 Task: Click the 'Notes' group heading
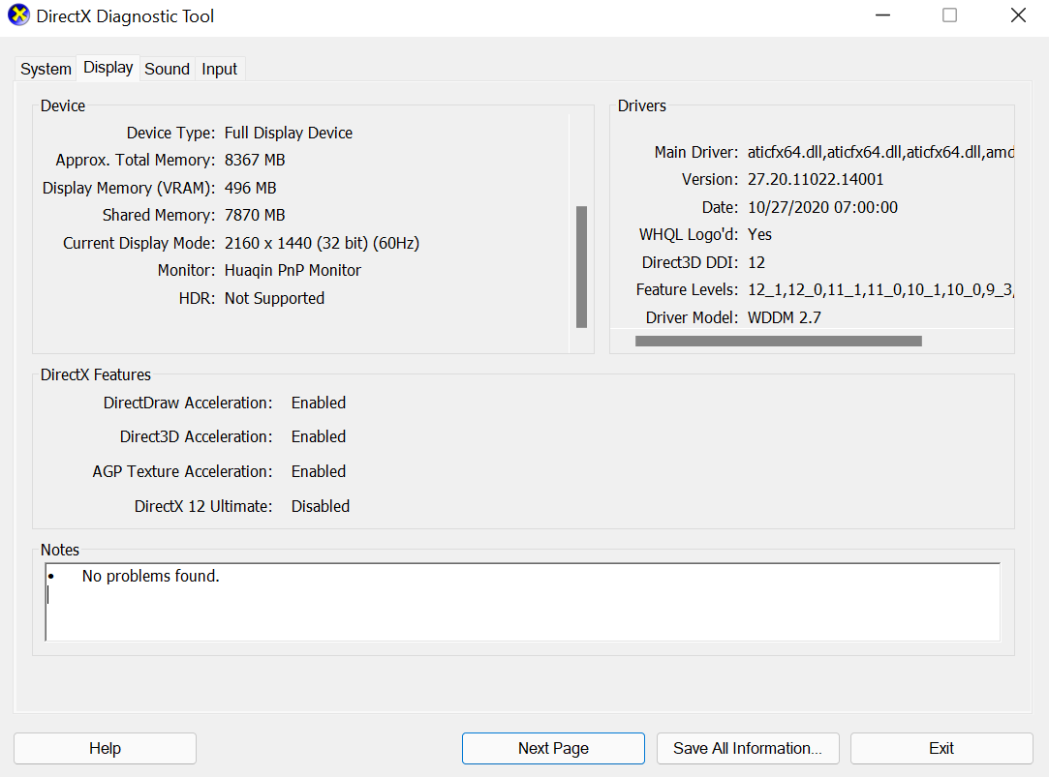coord(59,550)
